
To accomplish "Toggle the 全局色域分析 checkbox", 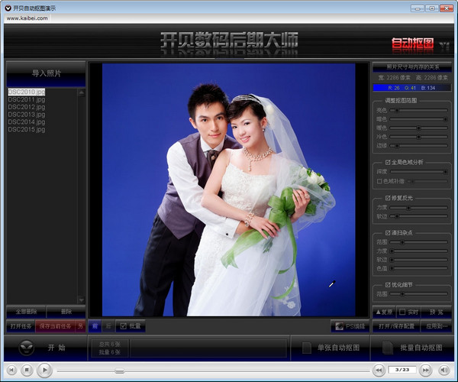I will (x=388, y=163).
